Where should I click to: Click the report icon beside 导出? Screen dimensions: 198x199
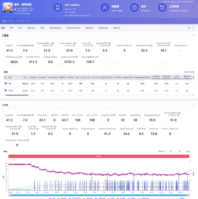point(194,28)
